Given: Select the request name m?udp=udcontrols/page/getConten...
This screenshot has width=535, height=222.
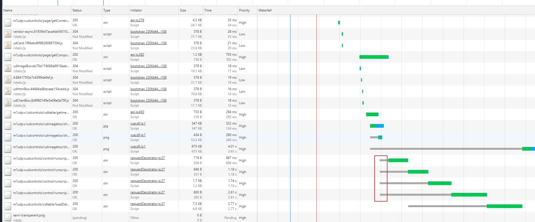Looking at the screenshot, I should click(41, 21).
